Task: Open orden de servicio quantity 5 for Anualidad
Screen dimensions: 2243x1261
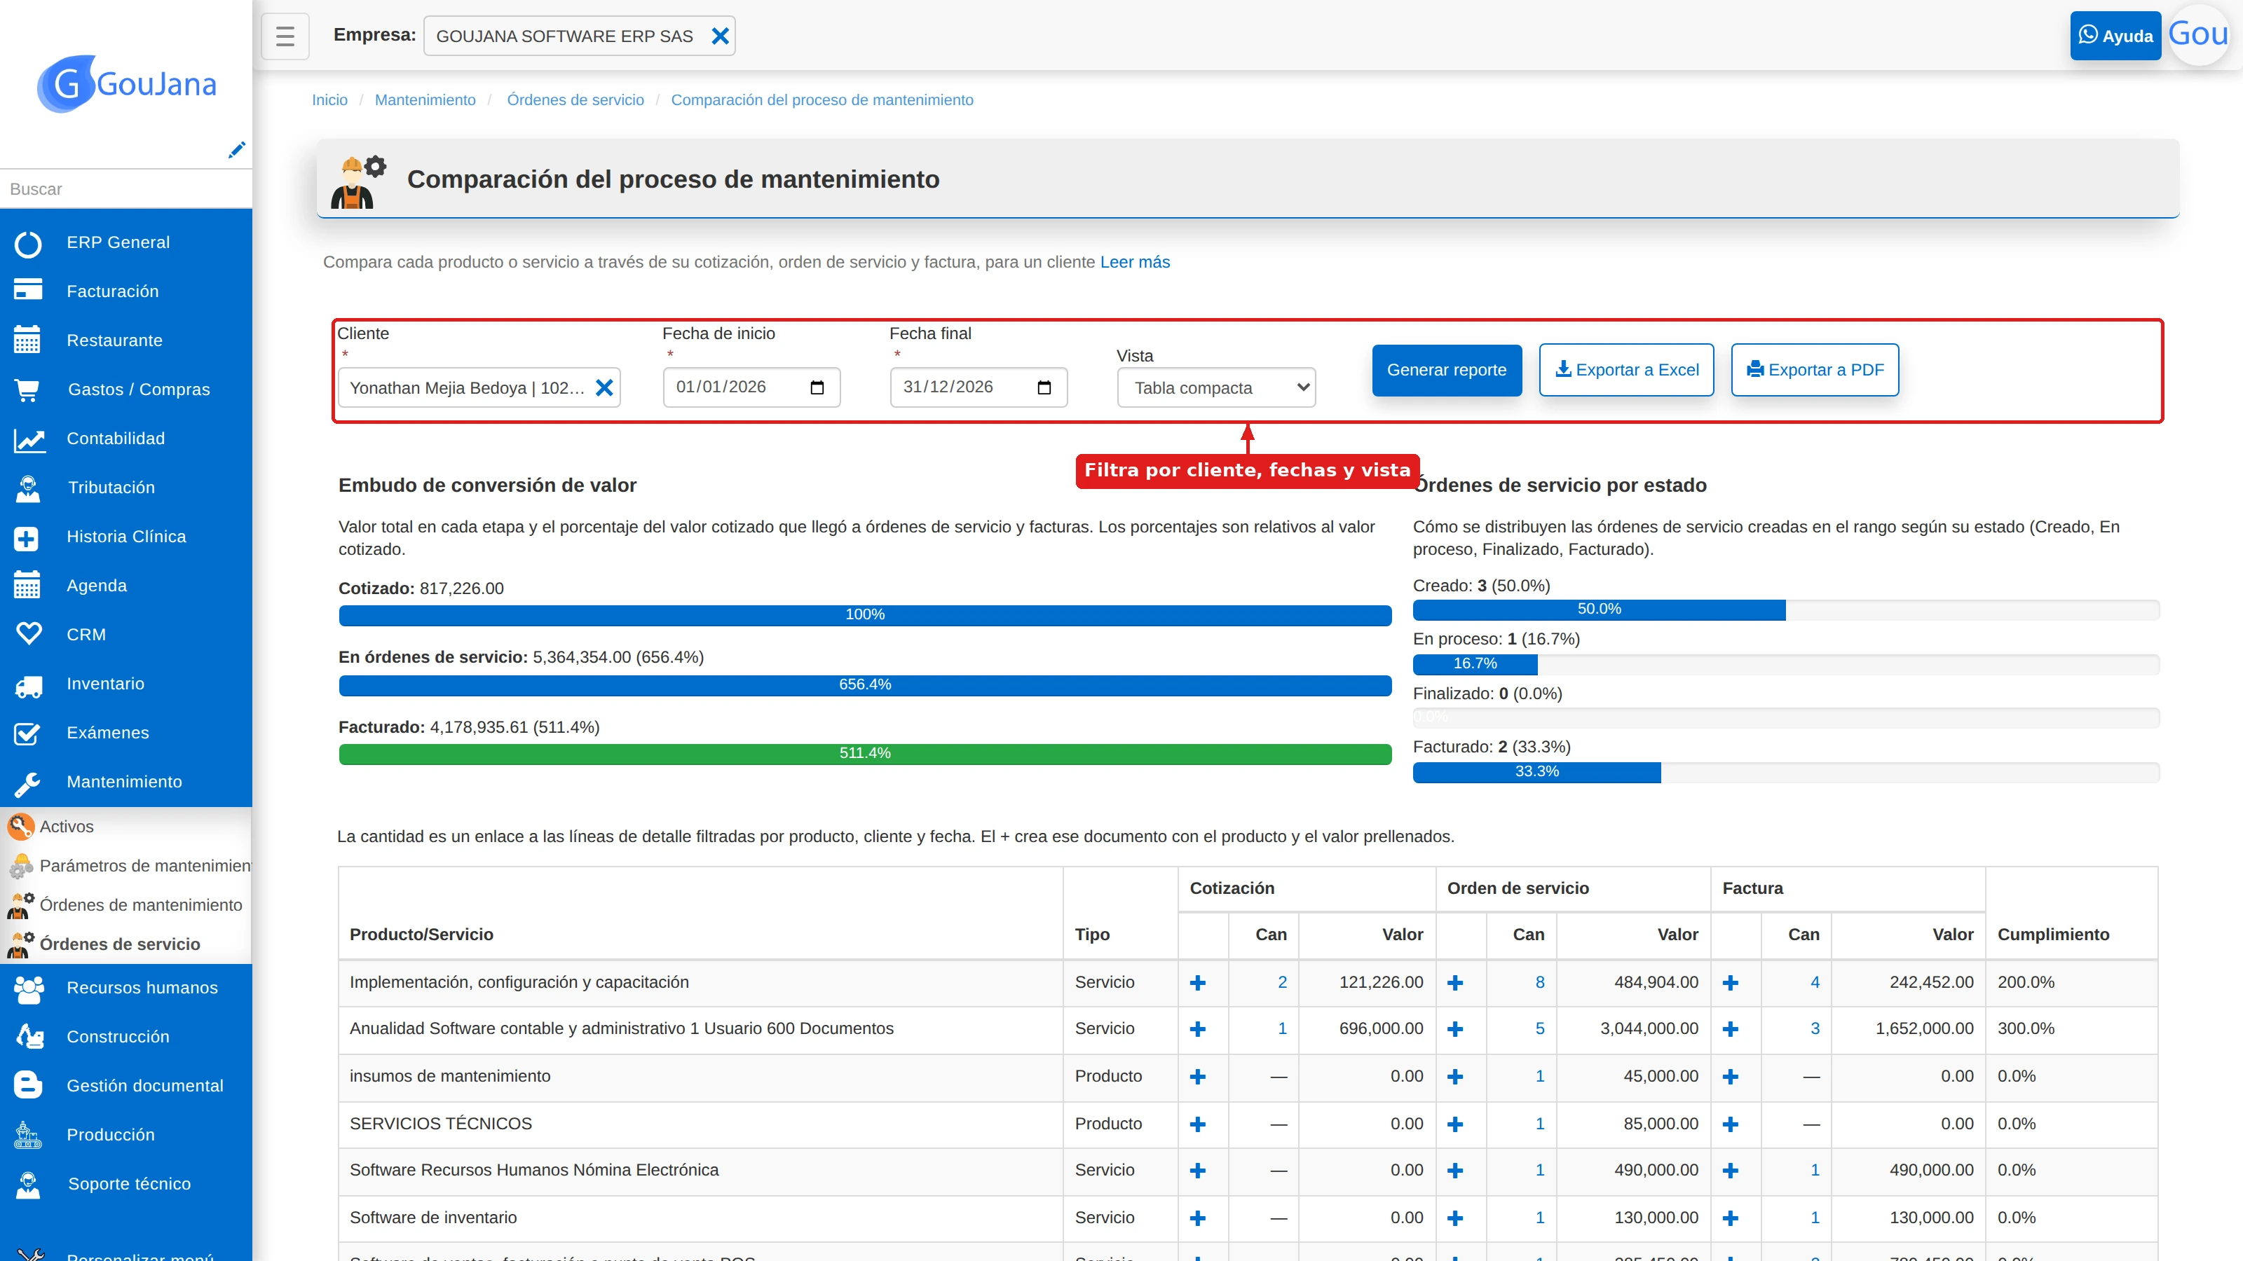Action: click(1539, 1028)
